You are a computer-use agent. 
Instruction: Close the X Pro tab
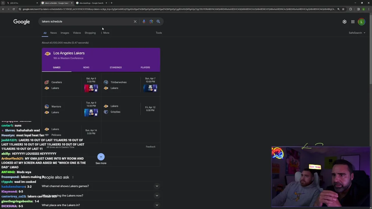37,3
